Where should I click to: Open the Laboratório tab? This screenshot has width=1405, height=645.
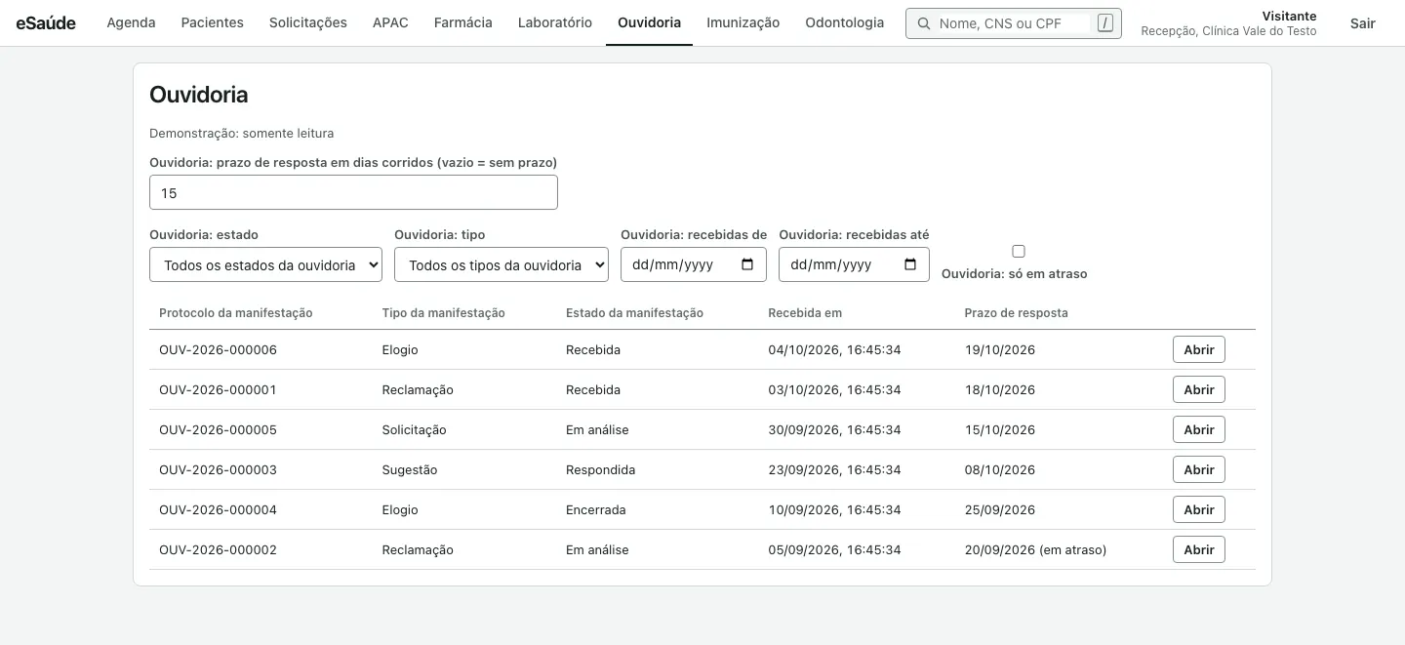(x=555, y=22)
